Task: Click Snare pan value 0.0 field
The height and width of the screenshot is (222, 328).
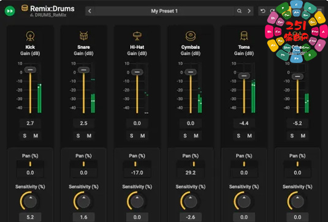Action: pyautogui.click(x=83, y=172)
